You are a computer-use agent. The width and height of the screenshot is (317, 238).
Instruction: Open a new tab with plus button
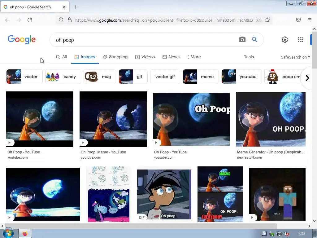tap(76, 7)
